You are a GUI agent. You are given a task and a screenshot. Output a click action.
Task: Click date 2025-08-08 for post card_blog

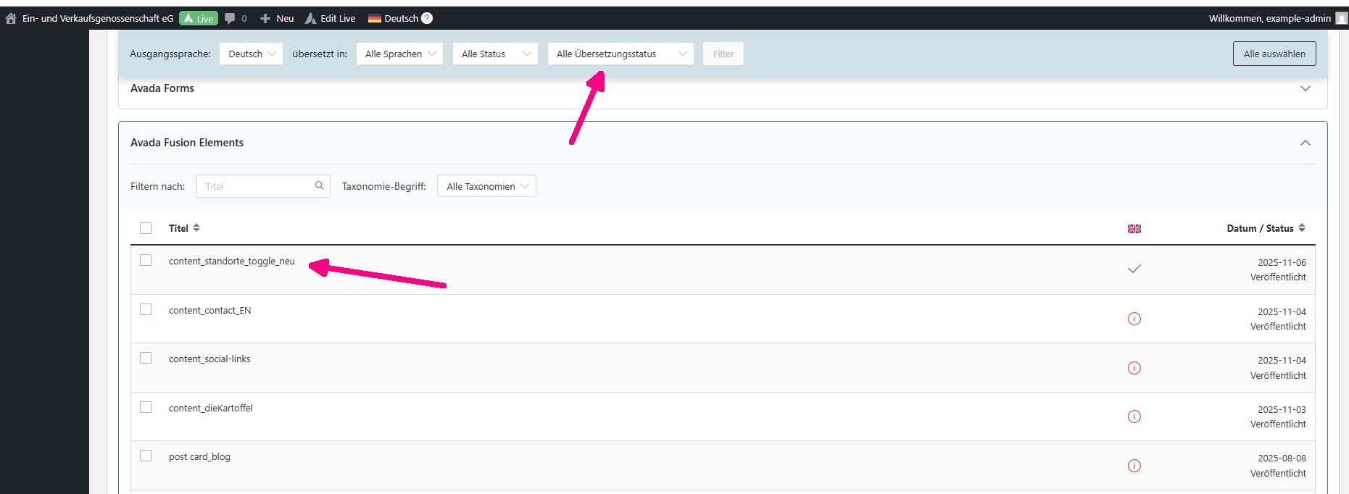pos(1282,459)
